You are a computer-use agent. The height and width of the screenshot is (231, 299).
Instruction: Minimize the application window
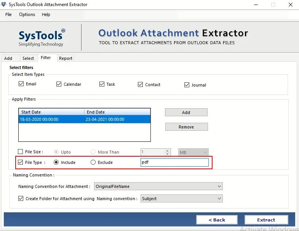256,5
